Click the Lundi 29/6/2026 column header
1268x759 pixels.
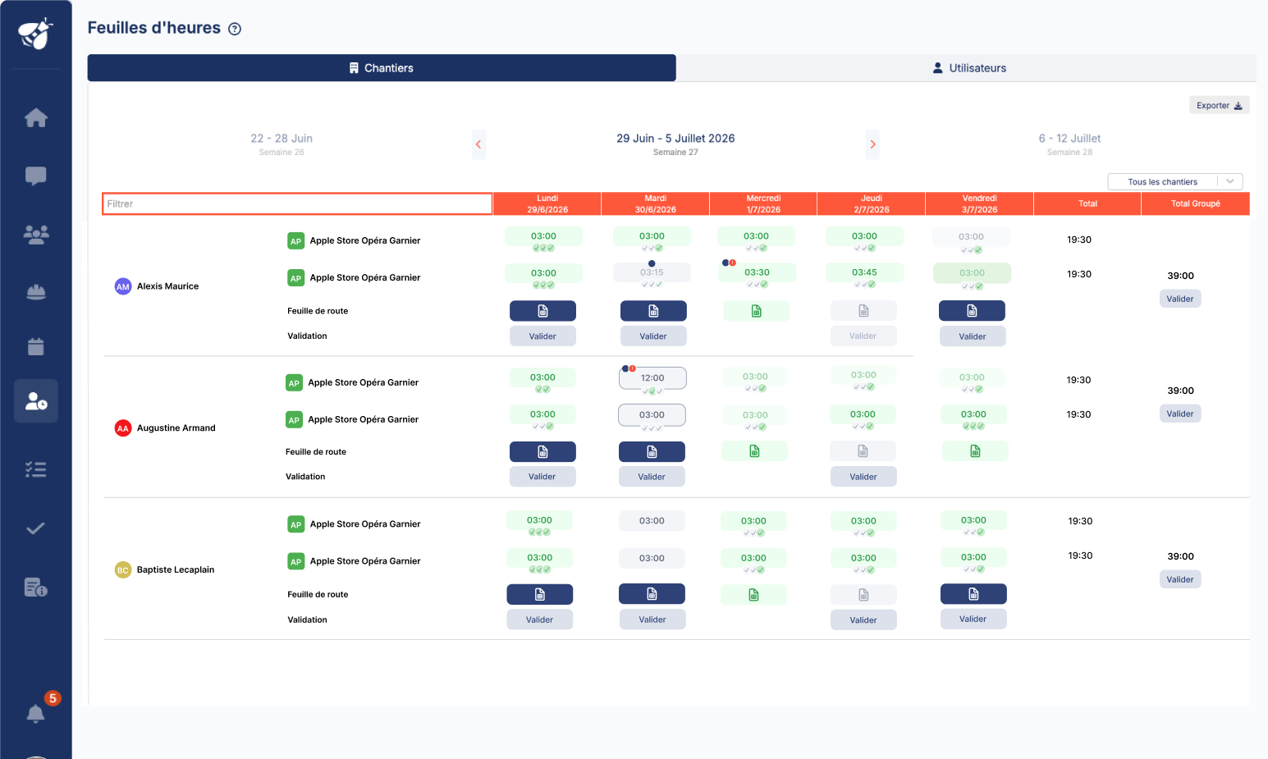(547, 203)
